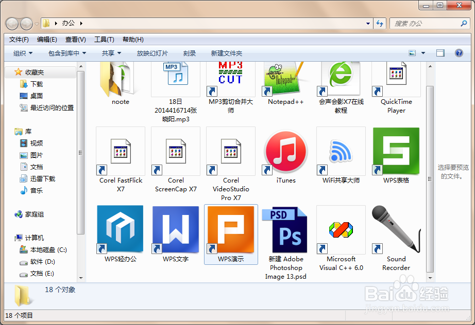Select the WPS表格 spreadsheet shortcut

point(396,151)
